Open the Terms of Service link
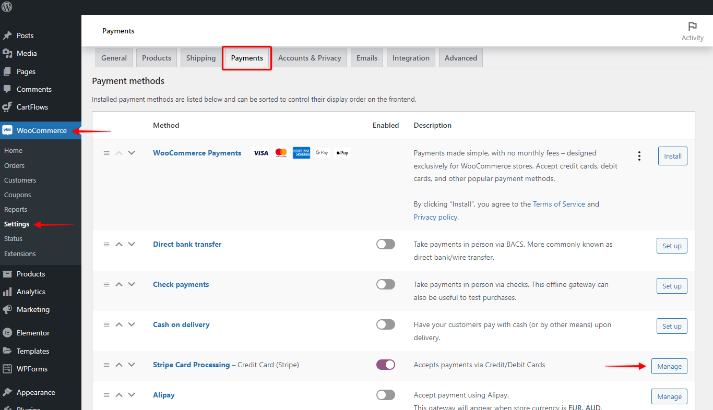Image resolution: width=713 pixels, height=410 pixels. (x=559, y=204)
